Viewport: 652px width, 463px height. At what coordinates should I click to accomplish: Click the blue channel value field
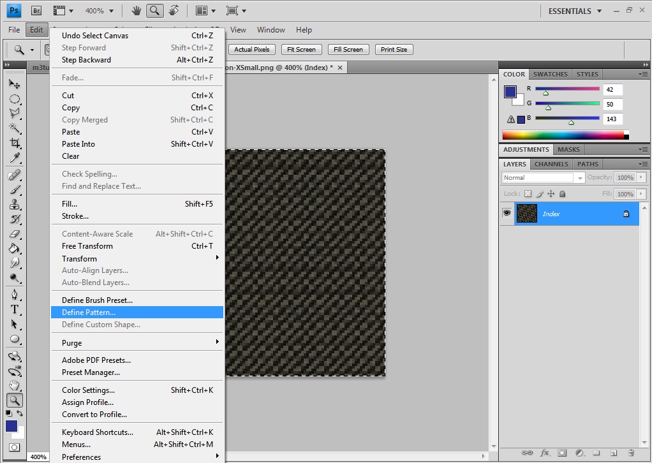tap(612, 119)
